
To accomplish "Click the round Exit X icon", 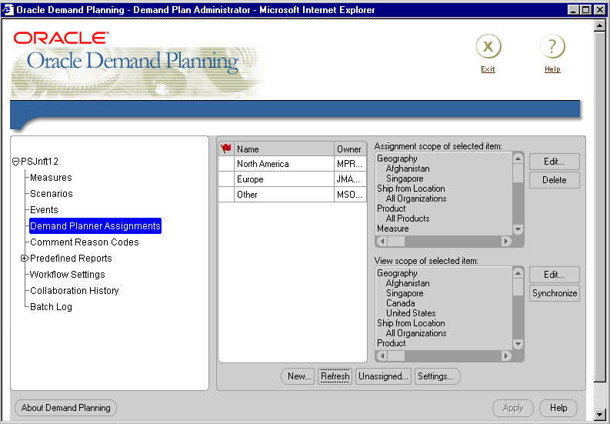I will [488, 47].
